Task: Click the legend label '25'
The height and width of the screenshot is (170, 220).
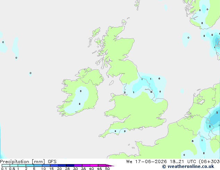Action: [67, 169]
